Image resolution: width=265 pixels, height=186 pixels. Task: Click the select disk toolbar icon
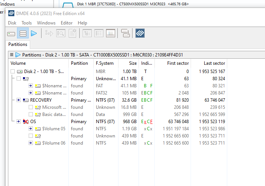pyautogui.click(x=11, y=34)
